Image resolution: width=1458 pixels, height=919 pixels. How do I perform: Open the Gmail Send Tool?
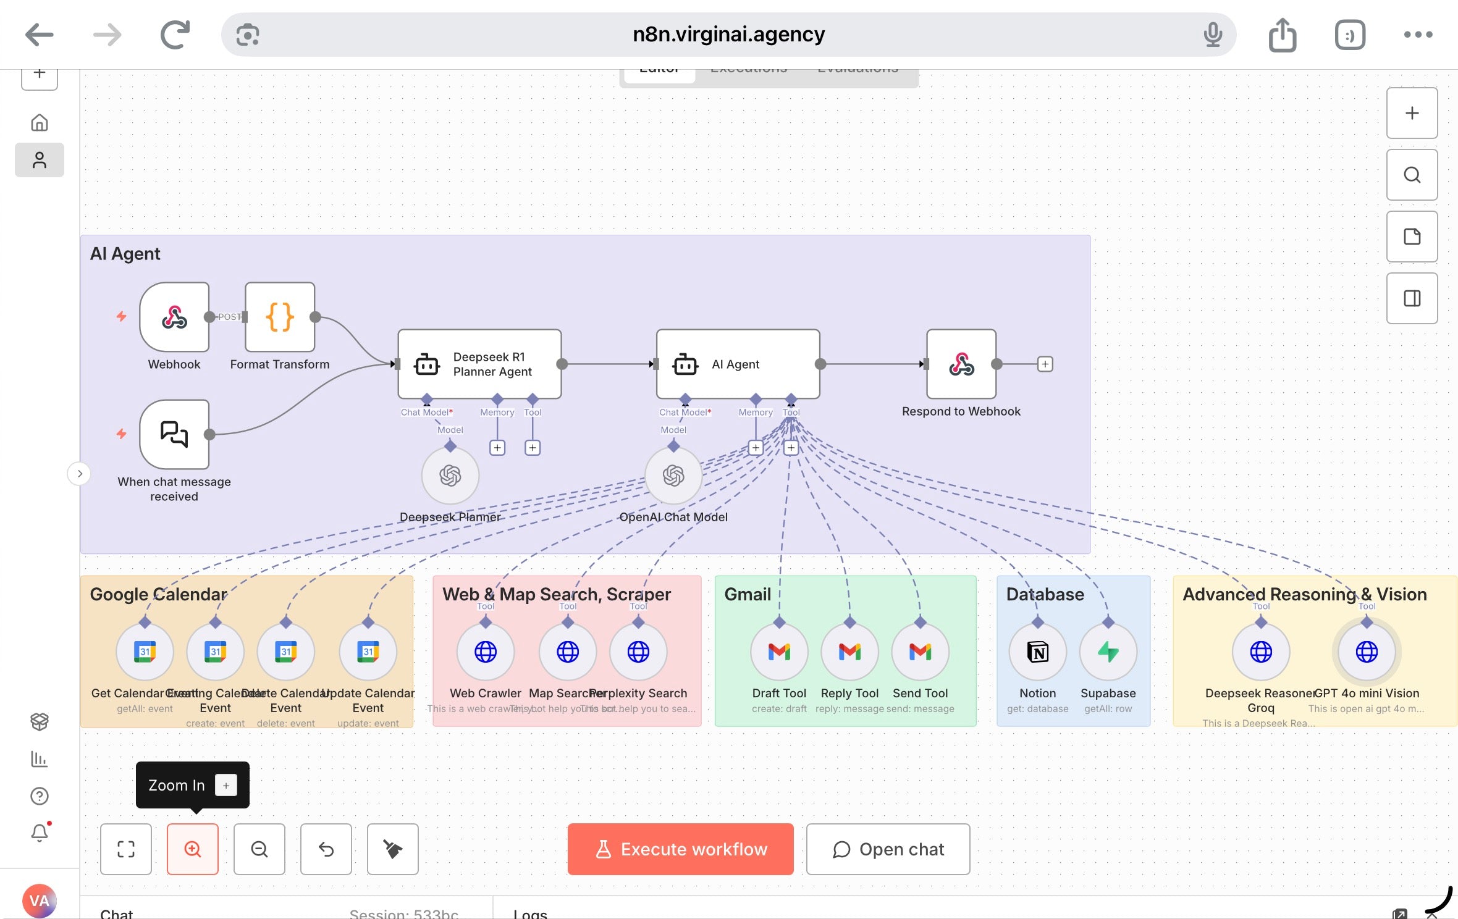[920, 652]
